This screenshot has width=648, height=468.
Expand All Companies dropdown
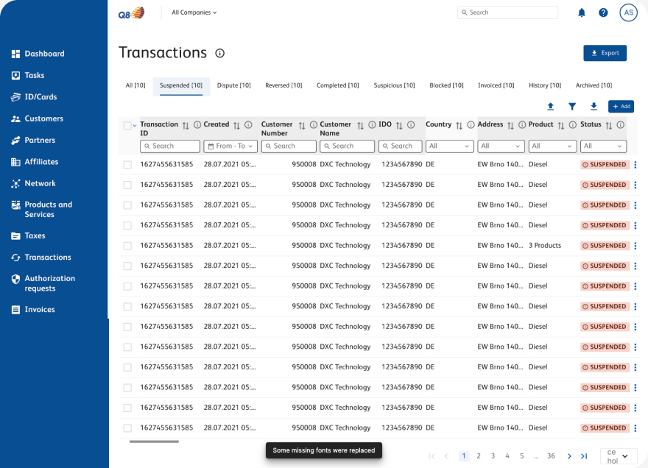194,13
